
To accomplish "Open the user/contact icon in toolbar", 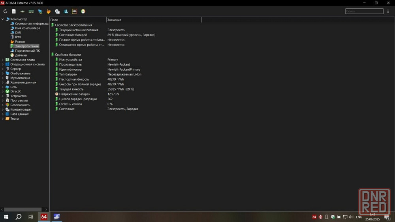I will tap(66, 11).
